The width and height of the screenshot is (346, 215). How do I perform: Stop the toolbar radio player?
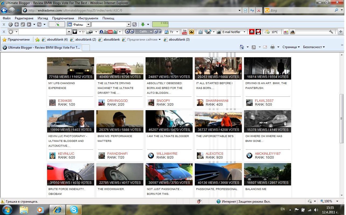coord(127,32)
